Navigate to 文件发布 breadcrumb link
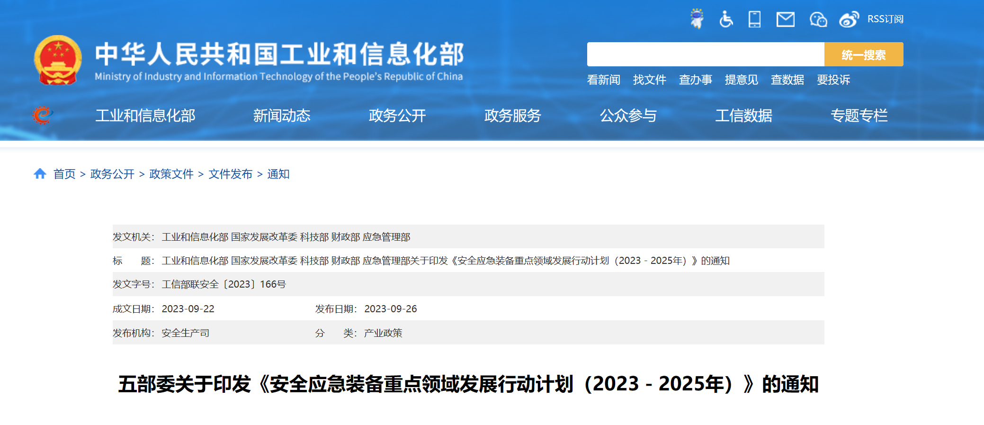This screenshot has height=425, width=984. pos(230,174)
